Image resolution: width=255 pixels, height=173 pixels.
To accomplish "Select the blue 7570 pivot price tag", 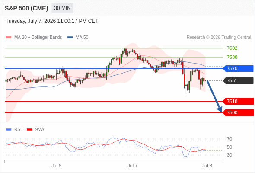I will (238, 68).
